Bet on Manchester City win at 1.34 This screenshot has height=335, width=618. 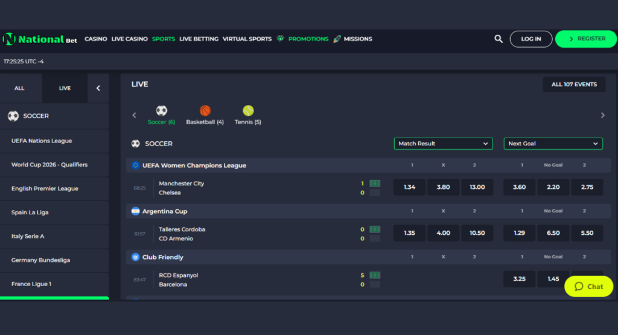[410, 187]
